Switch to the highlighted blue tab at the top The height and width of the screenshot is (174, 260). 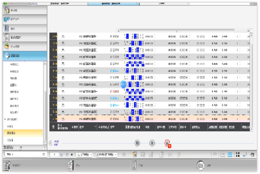click(113, 4)
